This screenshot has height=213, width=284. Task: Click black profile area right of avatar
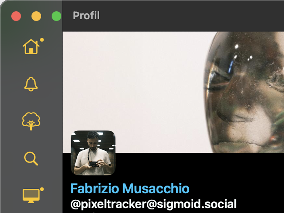click(x=199, y=167)
